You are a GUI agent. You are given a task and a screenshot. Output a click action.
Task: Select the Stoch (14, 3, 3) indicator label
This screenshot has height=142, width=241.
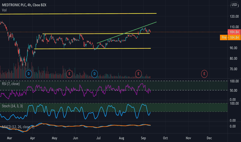click(12, 106)
